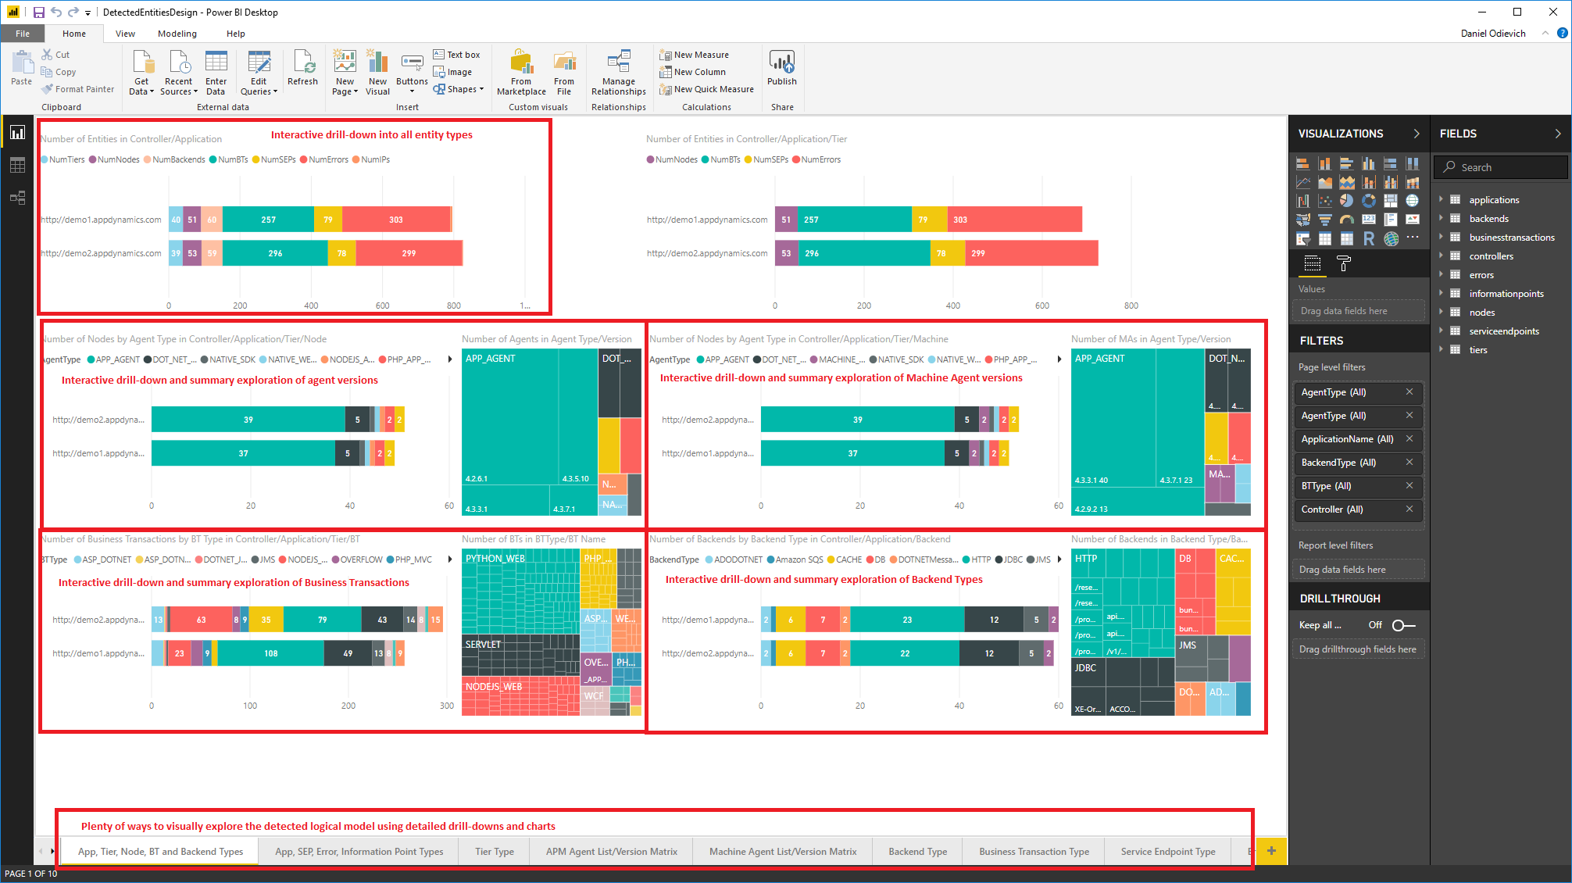Select the map globe visualization
Image resolution: width=1572 pixels, height=883 pixels.
coord(1412,201)
